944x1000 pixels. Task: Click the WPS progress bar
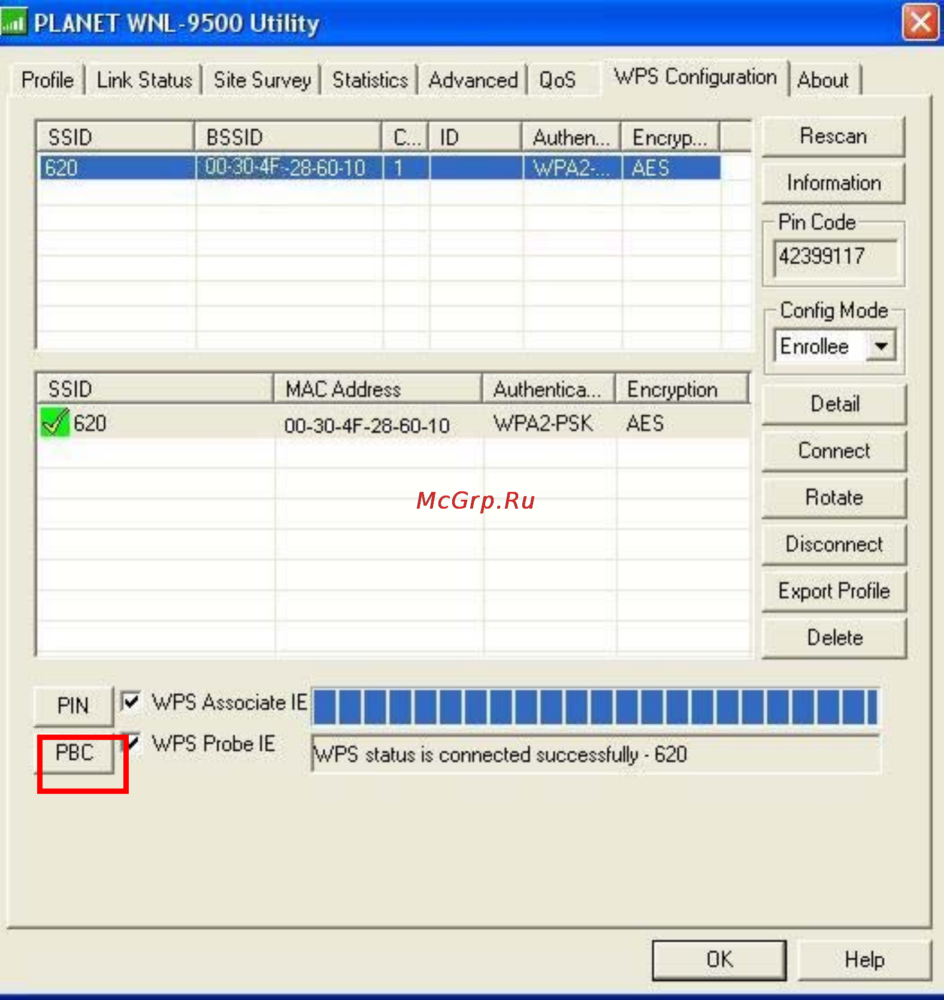coord(595,706)
